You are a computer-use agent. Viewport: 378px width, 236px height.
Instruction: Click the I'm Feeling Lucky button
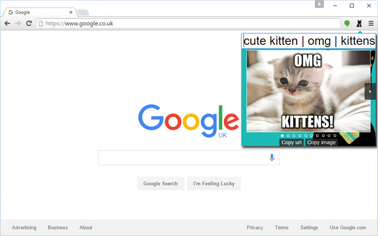(214, 183)
